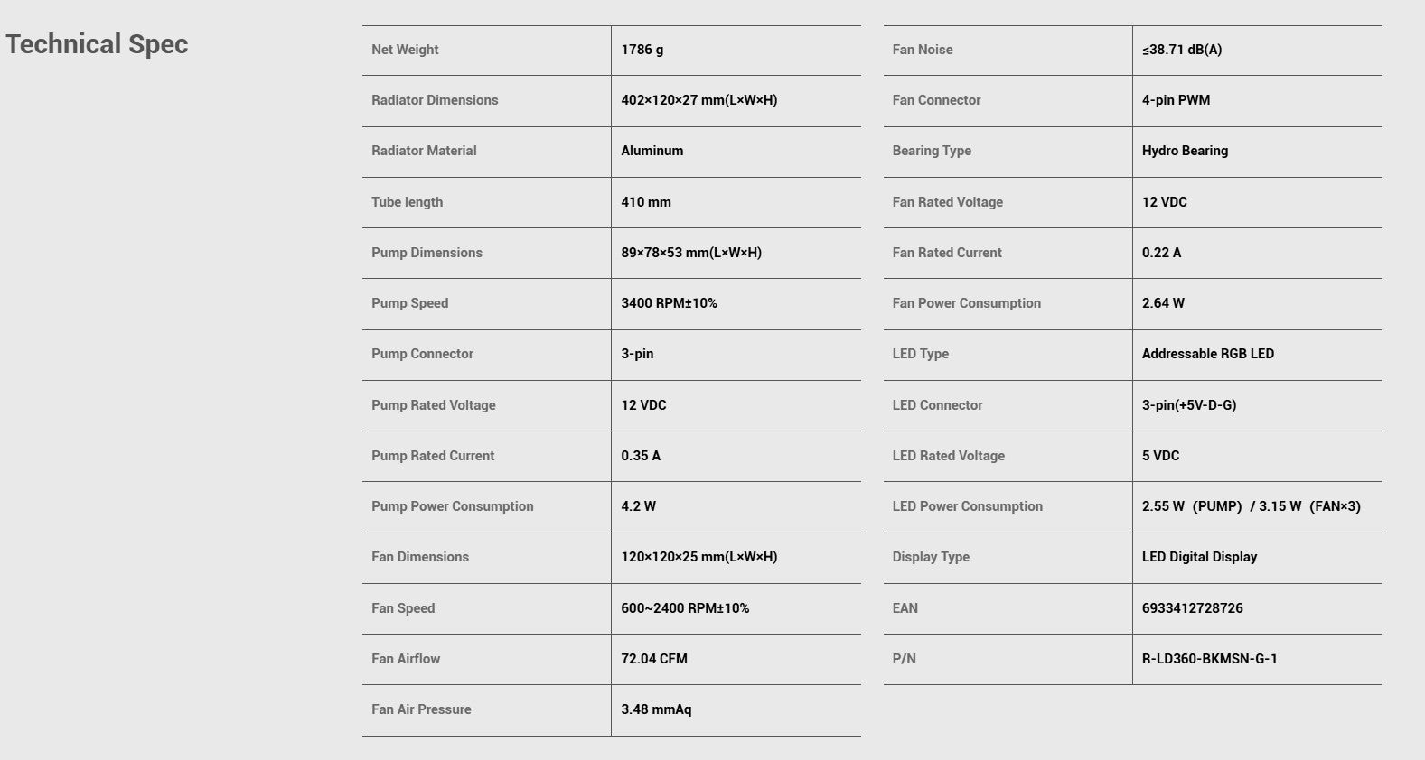Screen dimensions: 1425x760
Task: Click the EAN number 6933412728726
Action: [1193, 608]
